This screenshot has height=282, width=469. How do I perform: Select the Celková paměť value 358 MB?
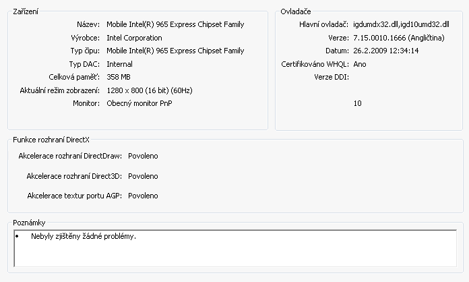pos(119,77)
